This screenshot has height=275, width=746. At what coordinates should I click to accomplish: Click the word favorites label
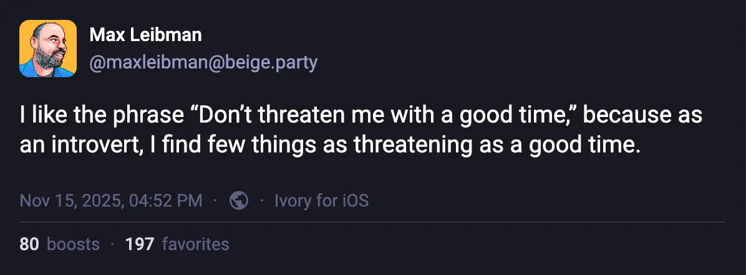(195, 245)
